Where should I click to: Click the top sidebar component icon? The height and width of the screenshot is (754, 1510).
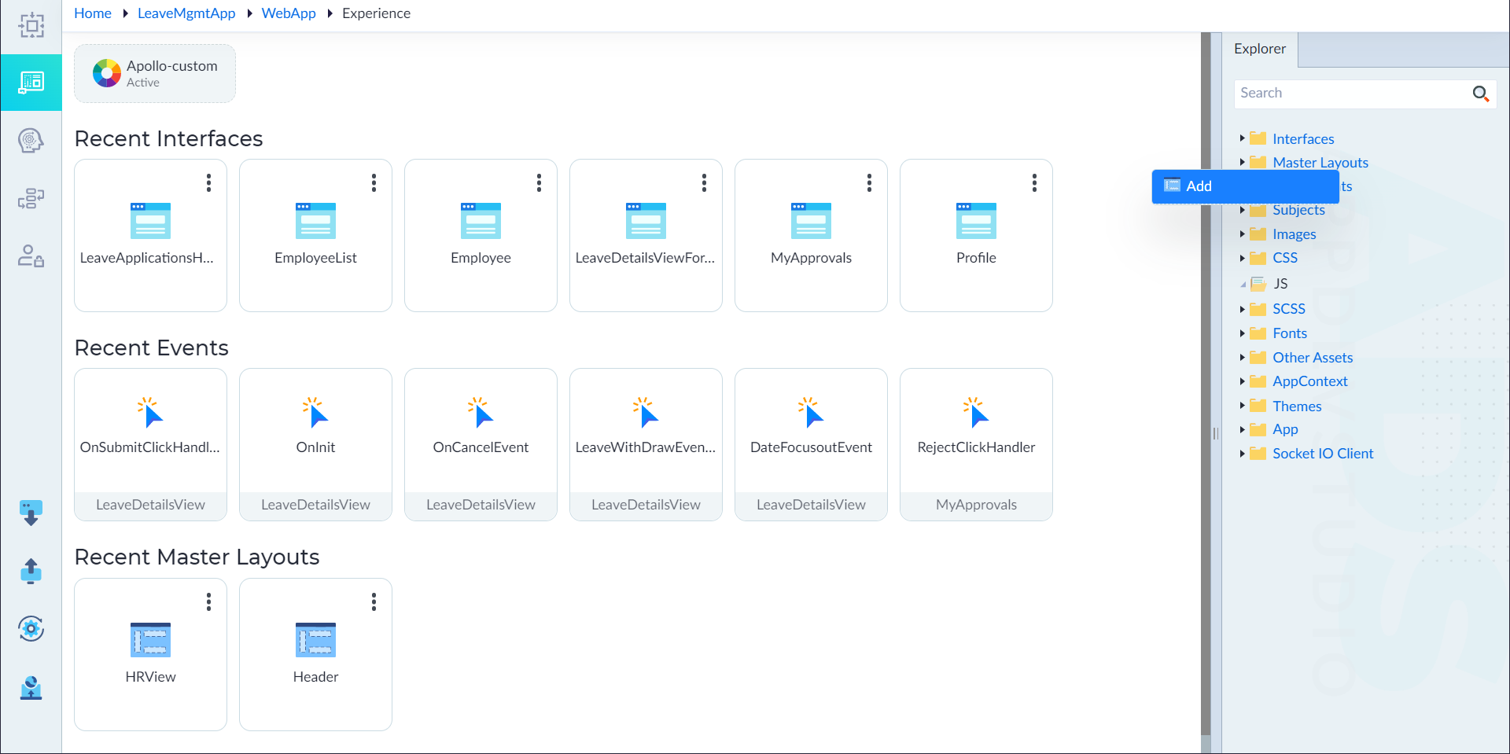tap(31, 25)
